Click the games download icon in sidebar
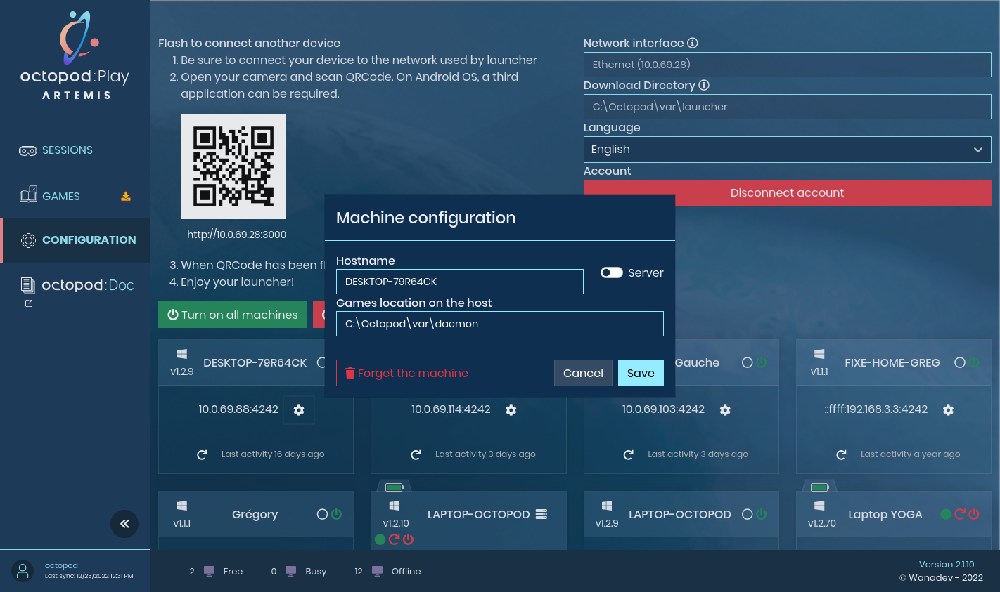Viewport: 1000px width, 592px height. (126, 197)
